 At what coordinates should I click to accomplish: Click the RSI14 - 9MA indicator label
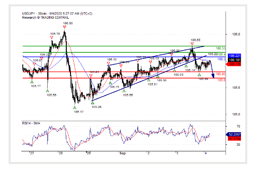[31, 123]
